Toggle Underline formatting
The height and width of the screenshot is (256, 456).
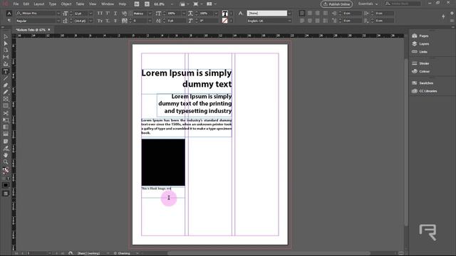tap(115, 14)
